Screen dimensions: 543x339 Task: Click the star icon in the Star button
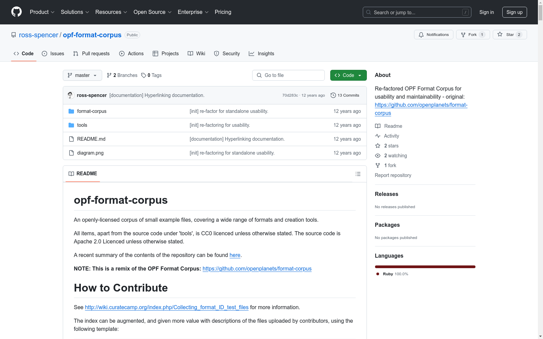pos(500,34)
